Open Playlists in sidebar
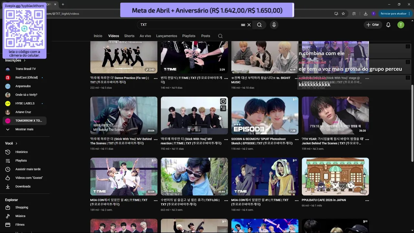This screenshot has width=414, height=233. [25, 161]
